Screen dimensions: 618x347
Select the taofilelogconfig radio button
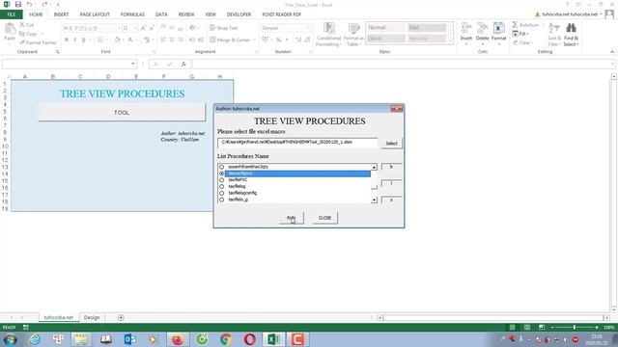click(x=221, y=193)
